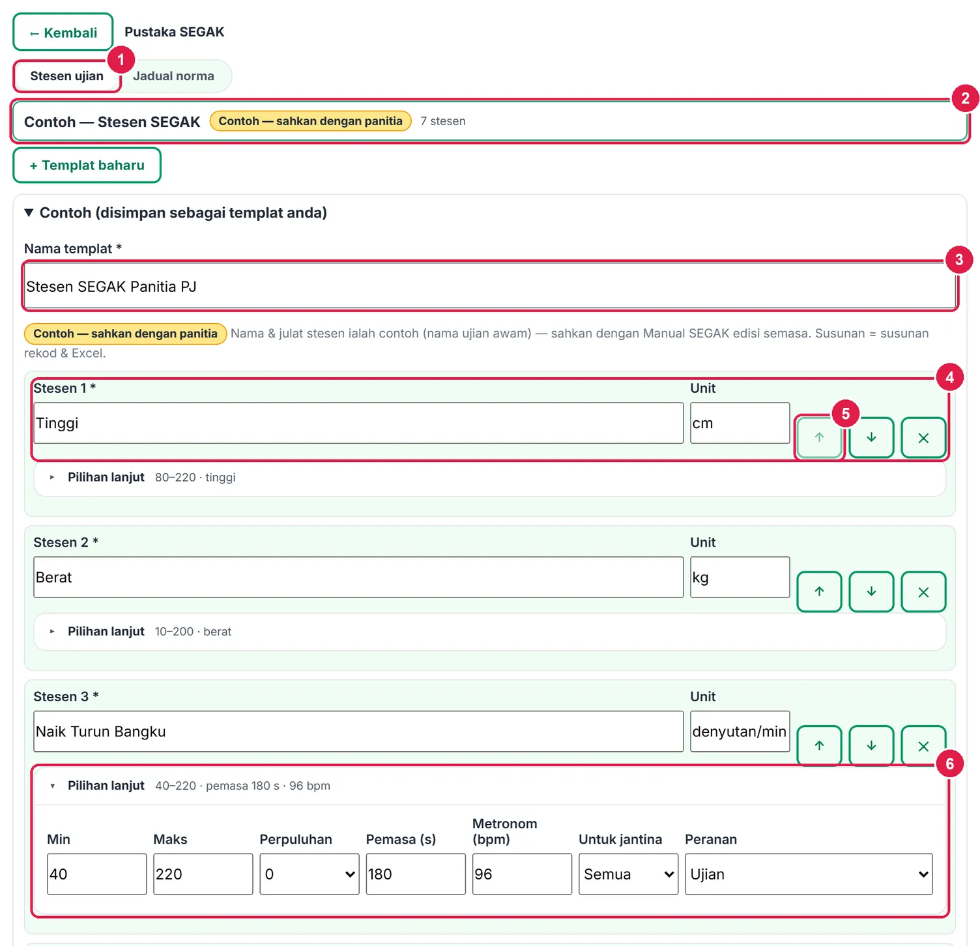The width and height of the screenshot is (980, 946).
Task: Click the Min value field
Action: [x=97, y=874]
